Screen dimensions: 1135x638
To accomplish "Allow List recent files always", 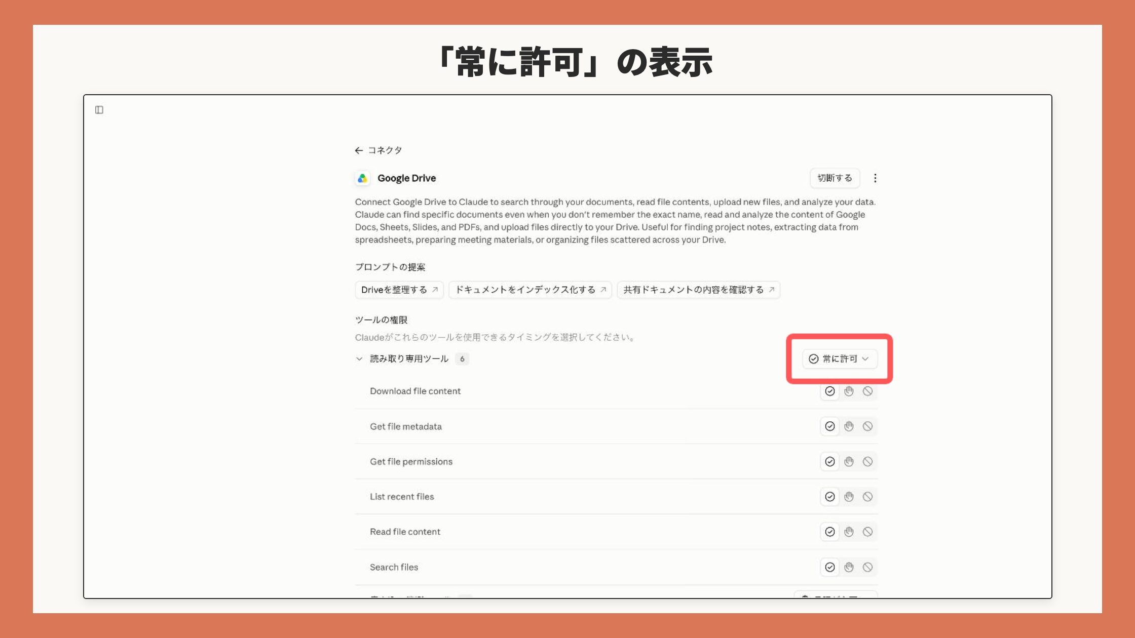I will [830, 497].
